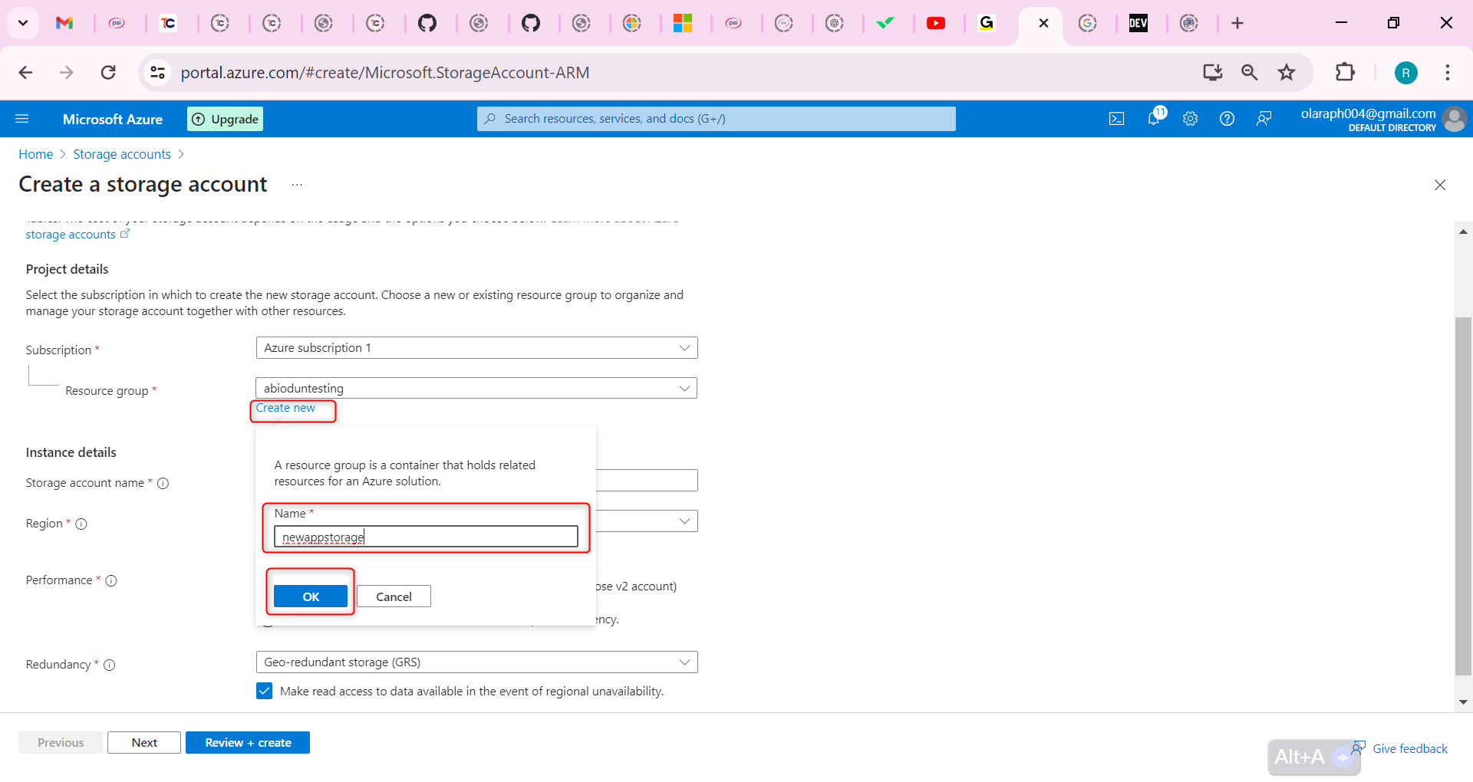Open Azure Cloud Shell
1473x782 pixels.
tap(1117, 118)
